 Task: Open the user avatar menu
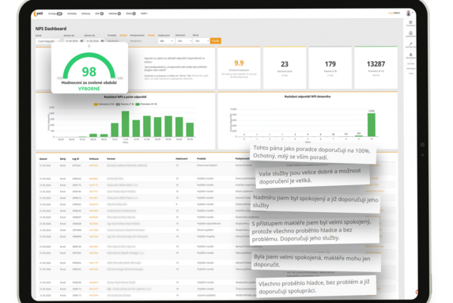tap(409, 13)
